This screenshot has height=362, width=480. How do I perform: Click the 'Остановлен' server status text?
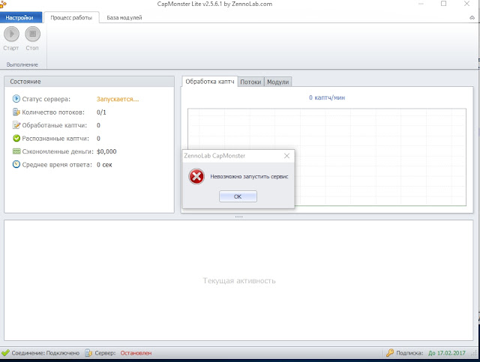pyautogui.click(x=136, y=353)
